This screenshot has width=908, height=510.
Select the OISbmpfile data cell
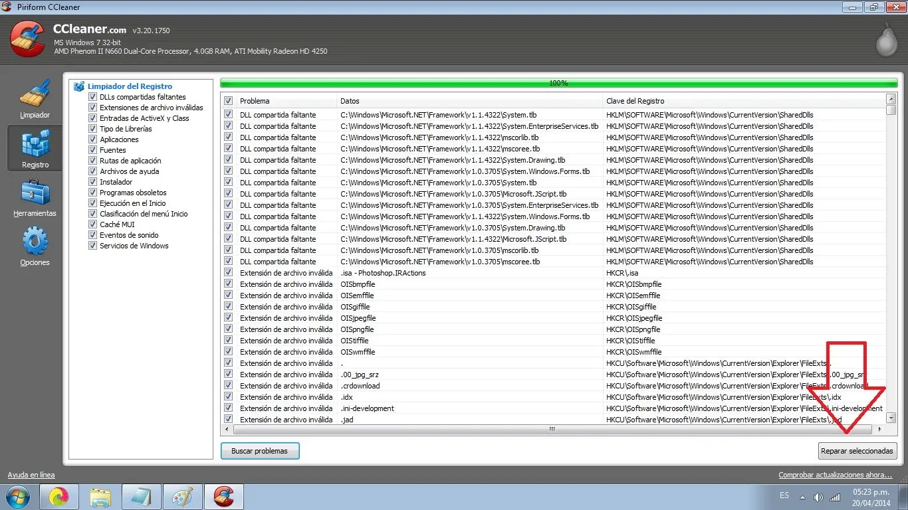pyautogui.click(x=358, y=284)
